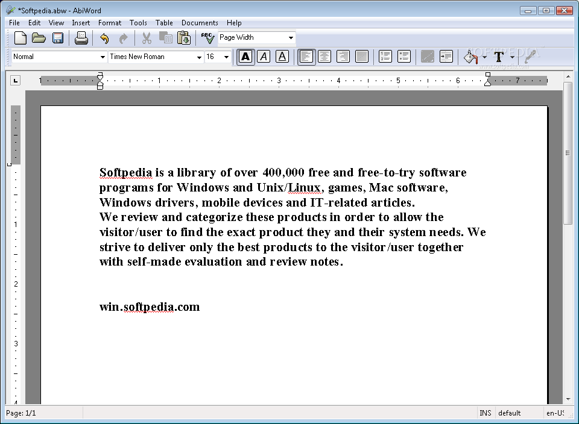
Task: Open an existing file
Action: [39, 38]
